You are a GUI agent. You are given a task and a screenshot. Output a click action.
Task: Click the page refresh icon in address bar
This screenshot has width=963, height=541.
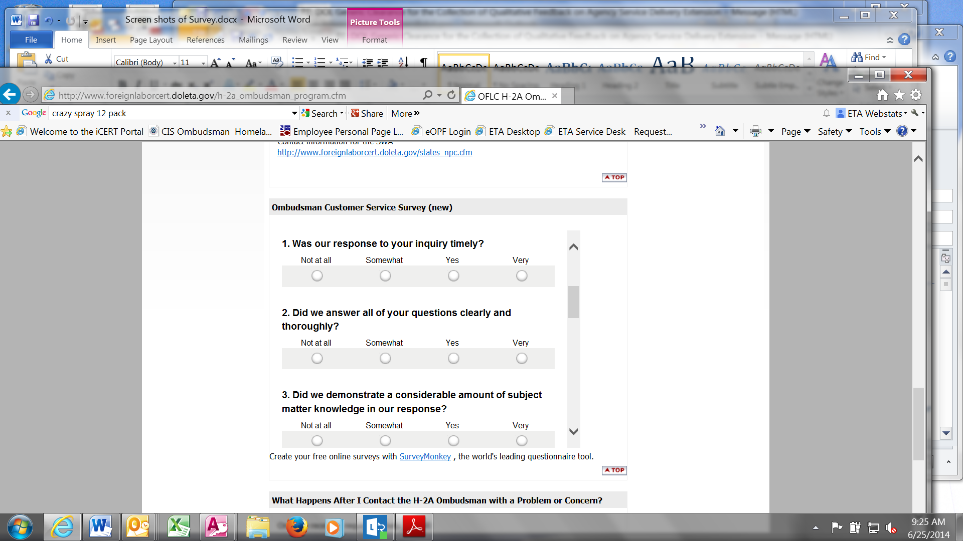(x=451, y=95)
